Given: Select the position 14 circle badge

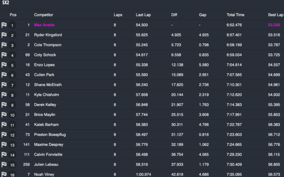Looking at the screenshot, I should pos(12,155).
